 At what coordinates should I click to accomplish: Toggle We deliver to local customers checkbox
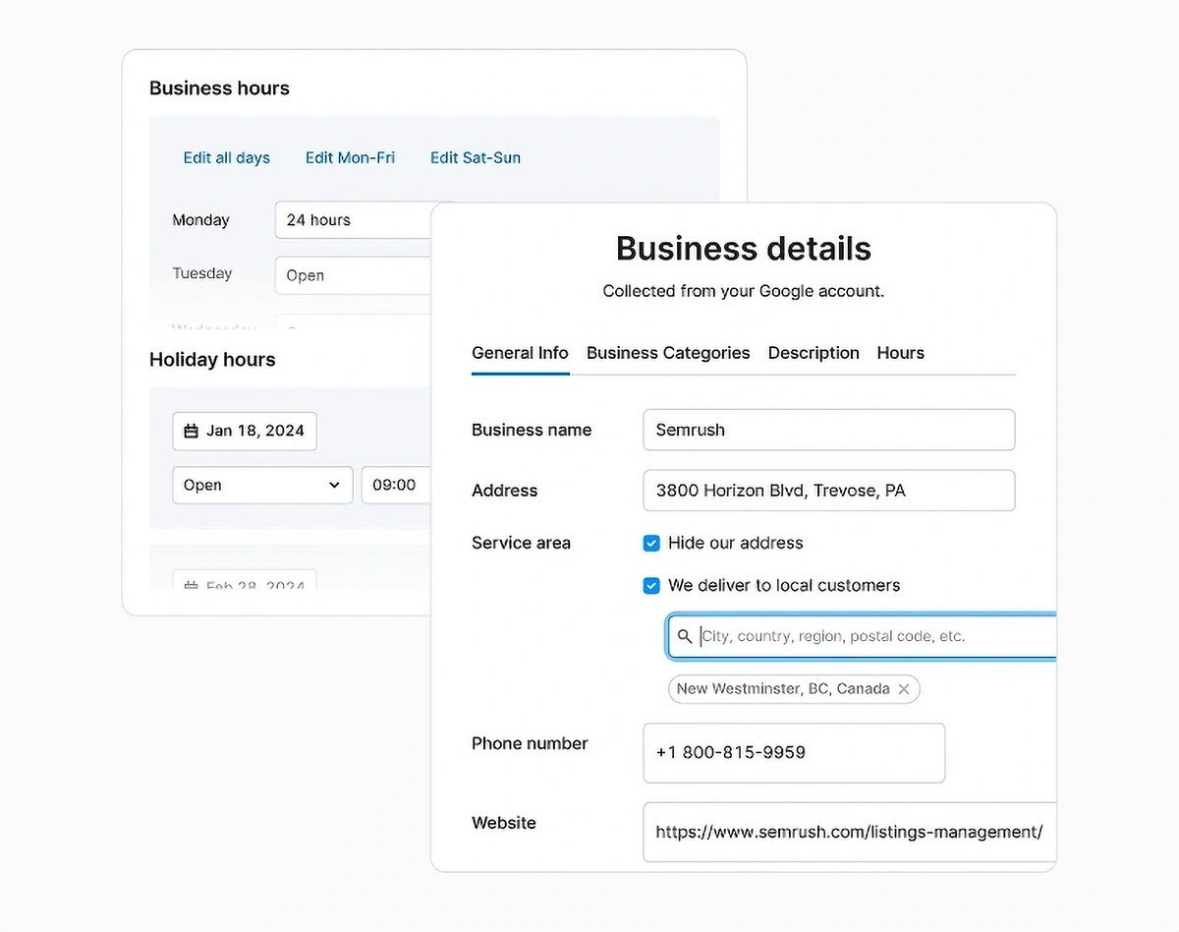tap(651, 585)
